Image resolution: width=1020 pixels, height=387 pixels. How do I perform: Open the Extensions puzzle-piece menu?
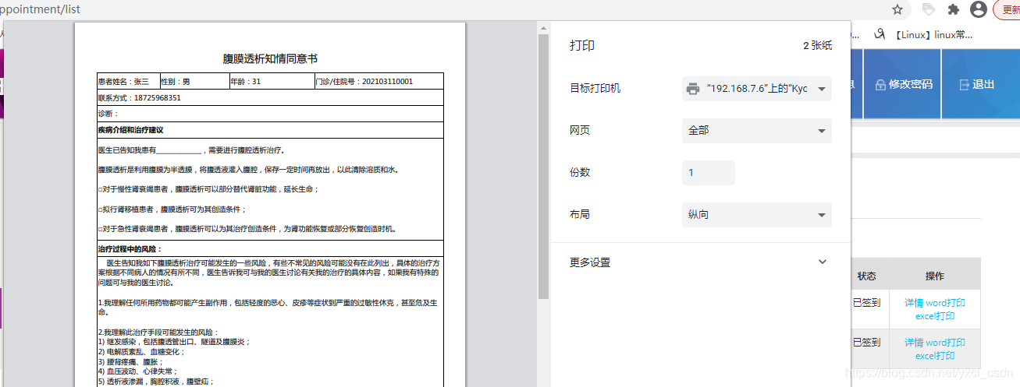tap(953, 9)
